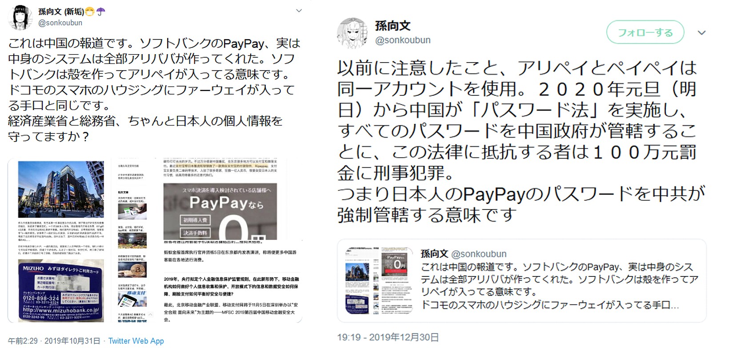Click the quoted tweet's @sonkoubun handle
The width and height of the screenshot is (729, 351).
(479, 254)
